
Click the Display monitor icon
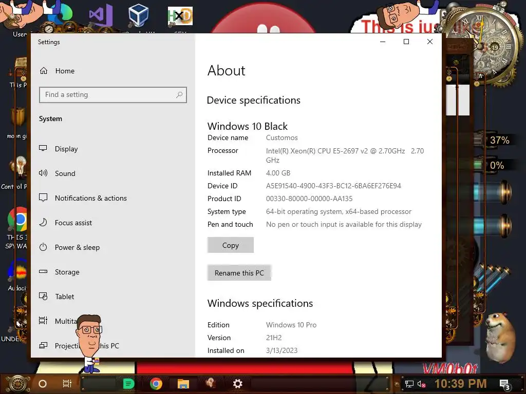coord(43,148)
